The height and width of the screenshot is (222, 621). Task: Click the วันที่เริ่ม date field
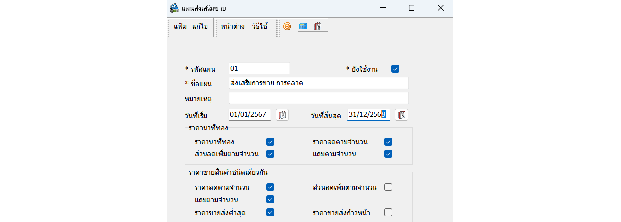250,114
